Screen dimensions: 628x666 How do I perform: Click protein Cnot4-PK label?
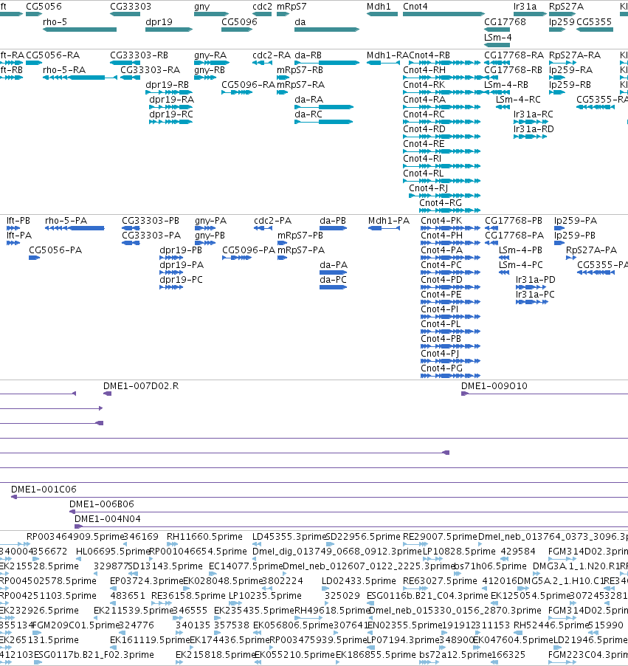point(441,221)
